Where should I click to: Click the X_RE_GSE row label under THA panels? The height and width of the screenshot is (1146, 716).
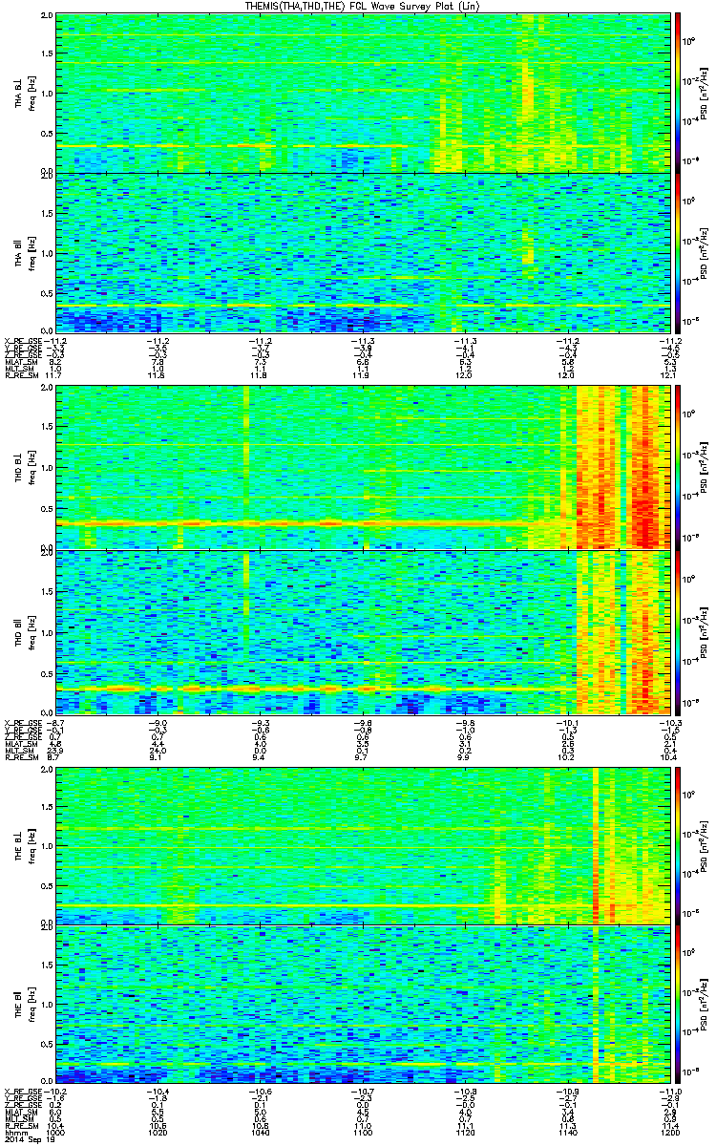(22, 340)
